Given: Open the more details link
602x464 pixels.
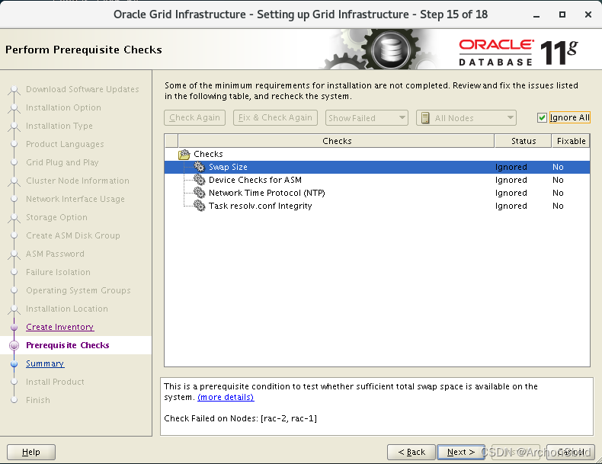Looking at the screenshot, I should pyautogui.click(x=226, y=397).
